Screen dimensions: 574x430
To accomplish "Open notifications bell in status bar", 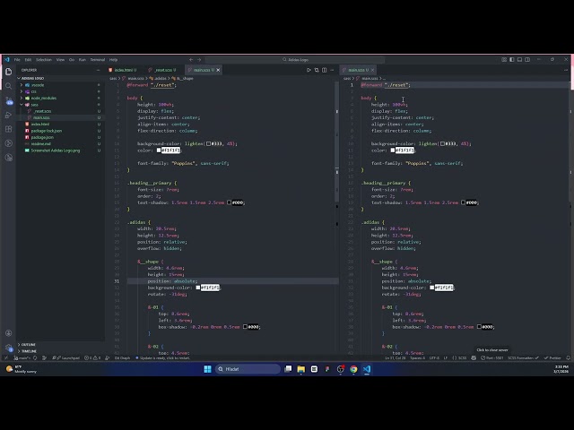I will pyautogui.click(x=568, y=358).
